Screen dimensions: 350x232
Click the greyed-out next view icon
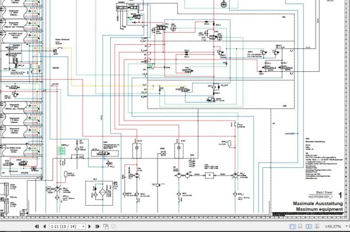point(114,226)
